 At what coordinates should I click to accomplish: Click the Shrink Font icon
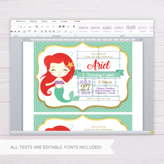point(24,27)
